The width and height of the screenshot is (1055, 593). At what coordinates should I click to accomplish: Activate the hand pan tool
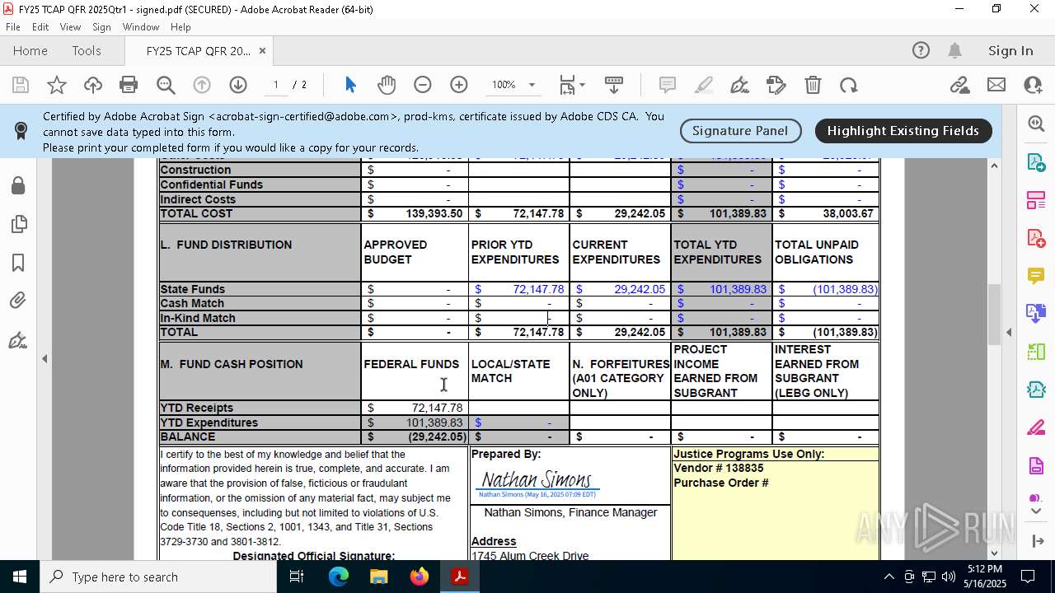387,85
